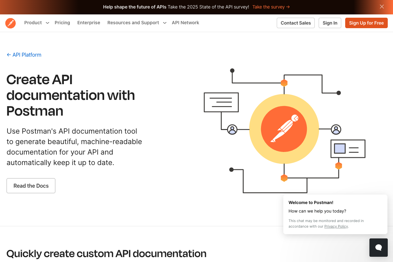Go back via the API Platform link
393x262 pixels.
pos(27,55)
